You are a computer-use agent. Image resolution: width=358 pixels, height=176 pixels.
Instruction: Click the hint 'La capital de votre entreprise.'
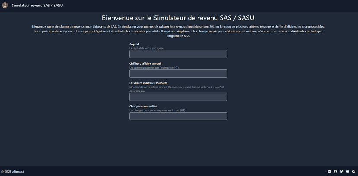coord(147,48)
